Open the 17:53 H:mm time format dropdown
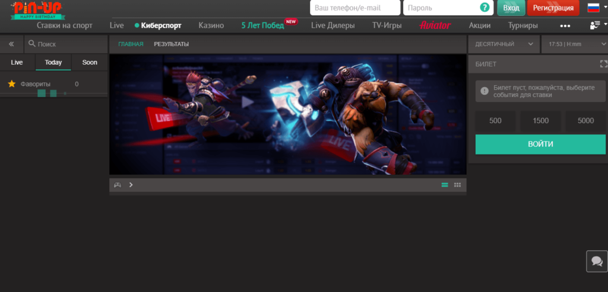608x292 pixels. [575, 44]
